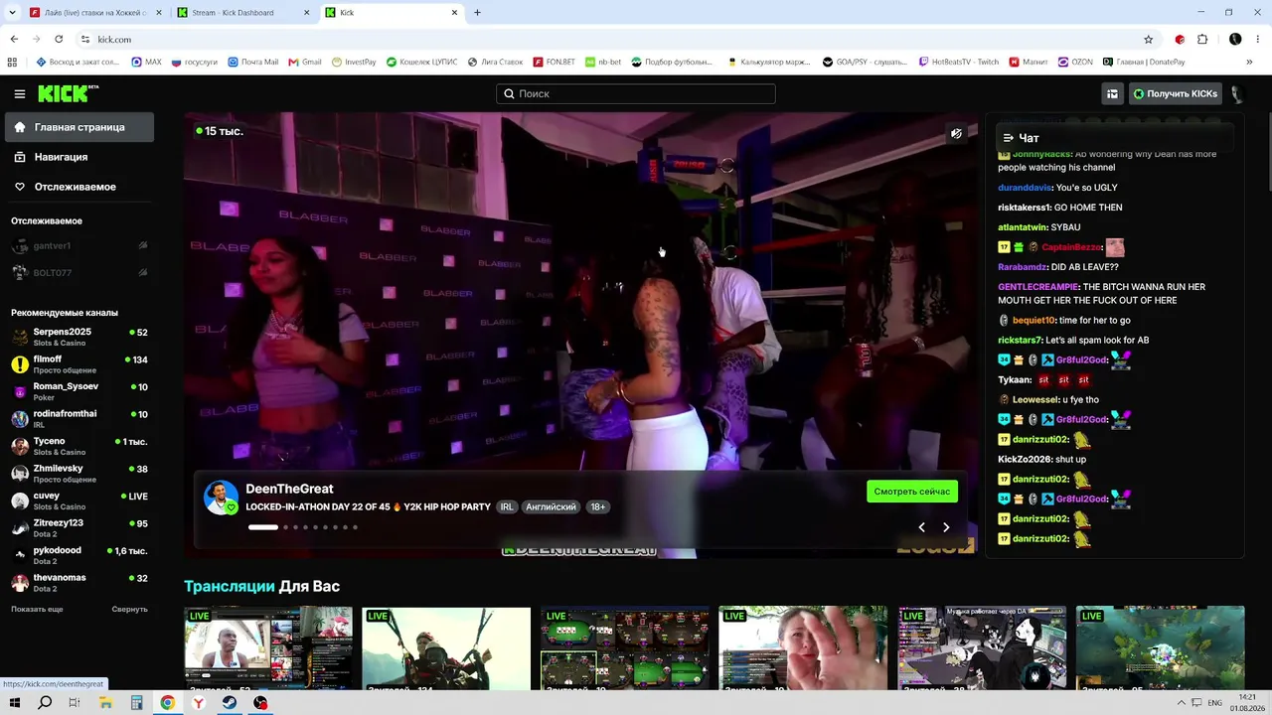The width and height of the screenshot is (1272, 715).
Task: Open the browser extensions puzzle icon
Action: tap(1202, 40)
